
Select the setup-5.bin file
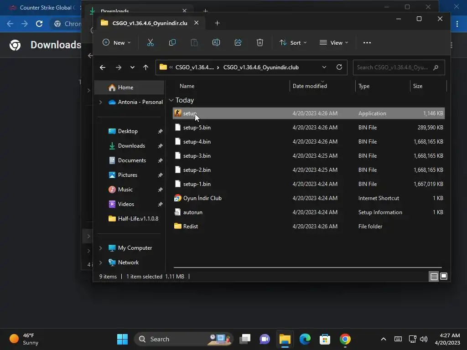click(309, 128)
